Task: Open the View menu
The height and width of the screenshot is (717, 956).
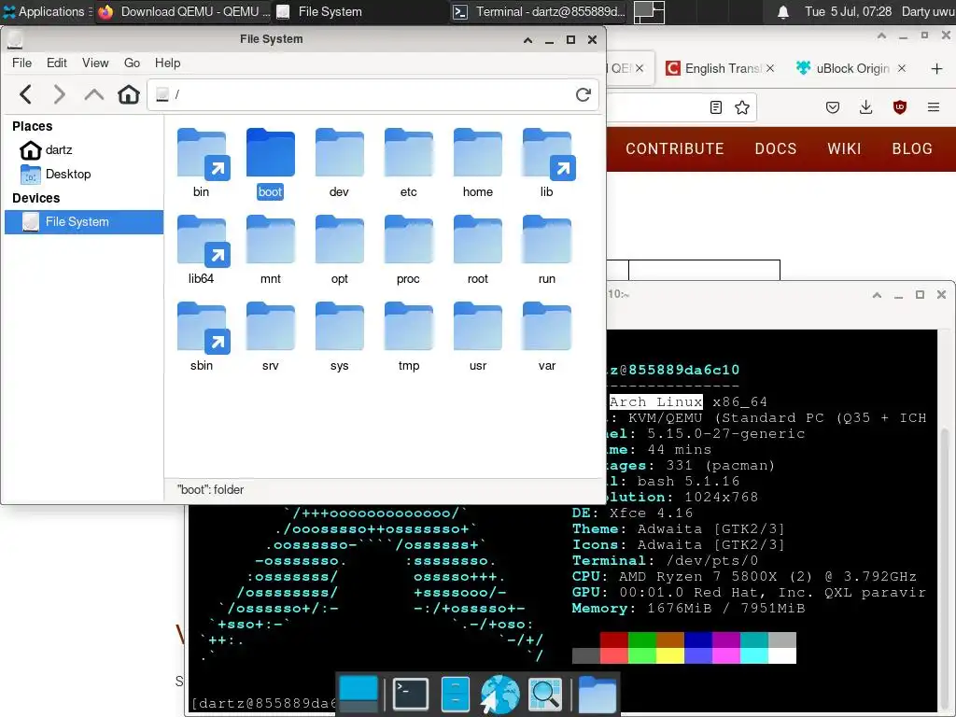Action: (x=95, y=63)
